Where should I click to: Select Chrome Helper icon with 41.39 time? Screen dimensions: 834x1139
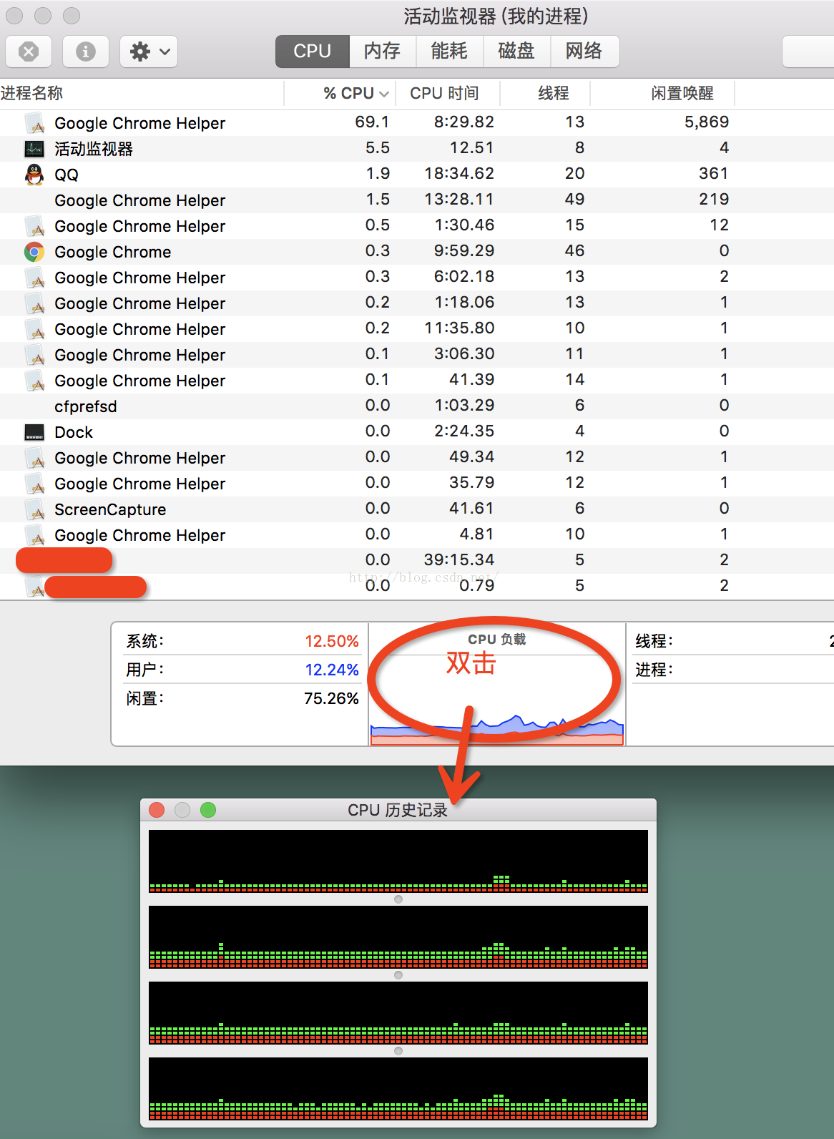(x=34, y=381)
